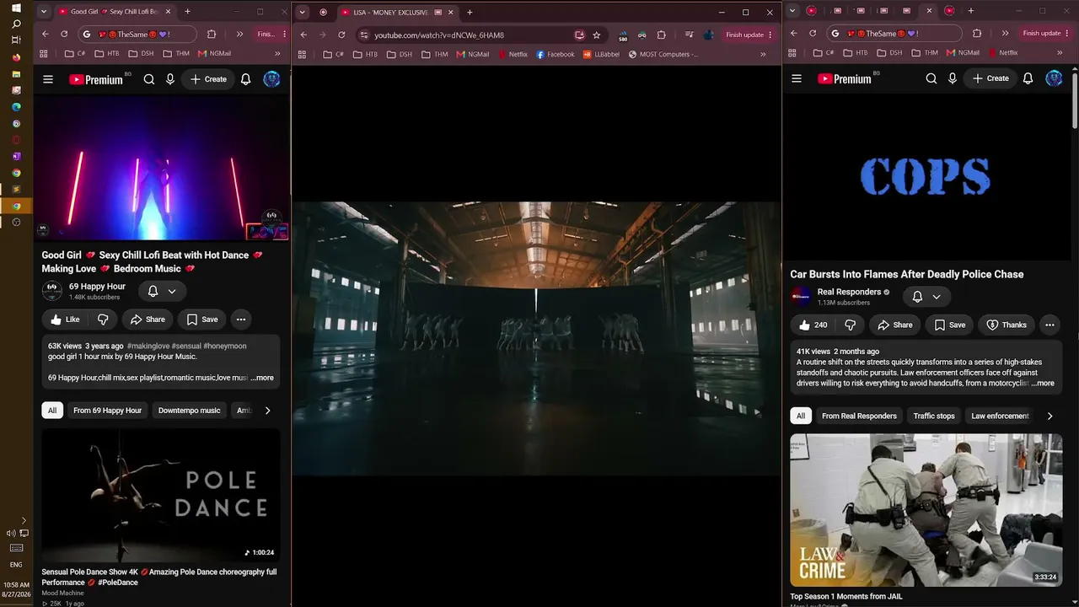Open Real Responders notification settings dropdown

(x=927, y=297)
